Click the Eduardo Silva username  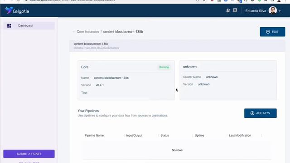[x=256, y=11]
